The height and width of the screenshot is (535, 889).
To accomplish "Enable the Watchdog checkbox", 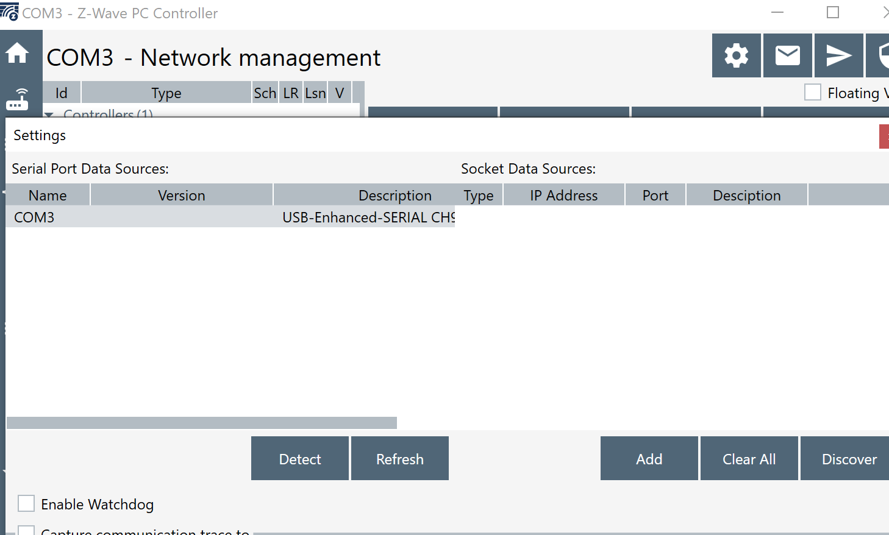I will point(26,503).
